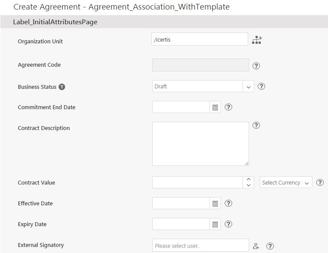Image resolution: width=328 pixels, height=253 pixels.
Task: Click the help icon beside Contract Description
Action: [x=256, y=125]
